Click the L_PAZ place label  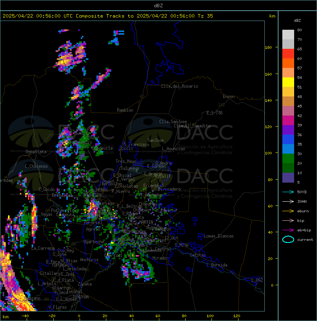pos(257,280)
